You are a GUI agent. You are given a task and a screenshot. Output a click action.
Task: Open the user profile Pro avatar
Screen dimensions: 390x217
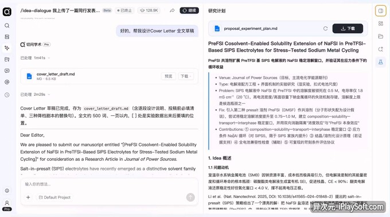point(7,206)
